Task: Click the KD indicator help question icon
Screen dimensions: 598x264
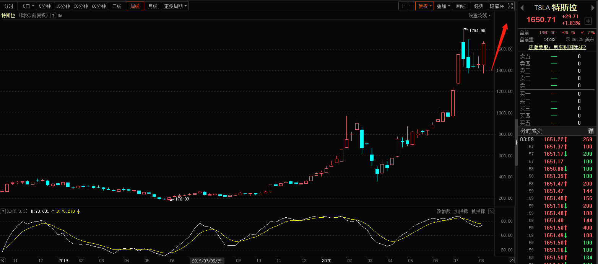Action: (x=3, y=211)
